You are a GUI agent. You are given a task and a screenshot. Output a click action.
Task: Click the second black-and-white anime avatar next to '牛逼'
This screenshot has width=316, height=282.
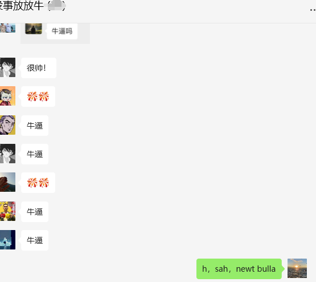pyautogui.click(x=7, y=154)
